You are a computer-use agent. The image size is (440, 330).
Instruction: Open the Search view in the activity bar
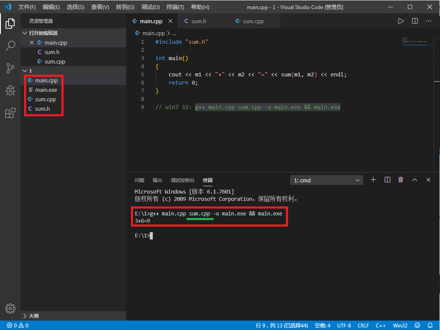click(10, 46)
